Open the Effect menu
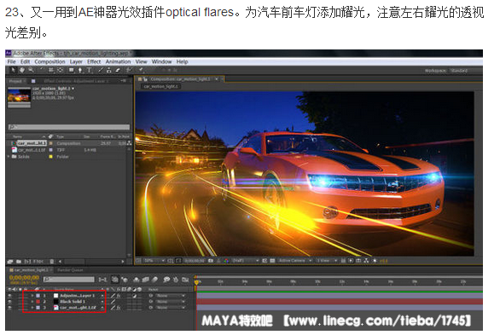 94,61
